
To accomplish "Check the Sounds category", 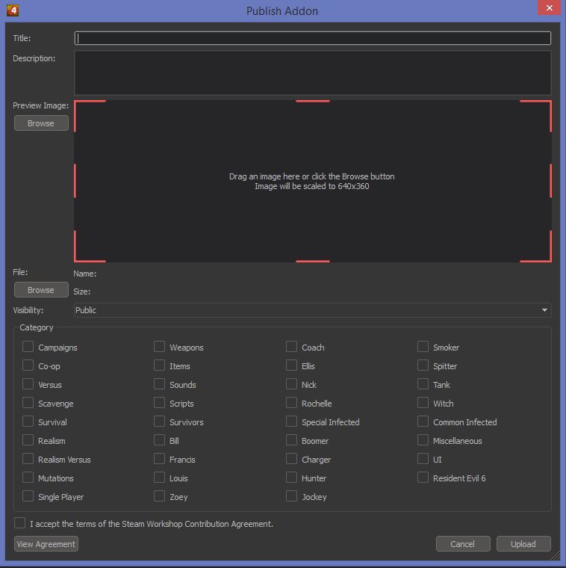I will (159, 384).
